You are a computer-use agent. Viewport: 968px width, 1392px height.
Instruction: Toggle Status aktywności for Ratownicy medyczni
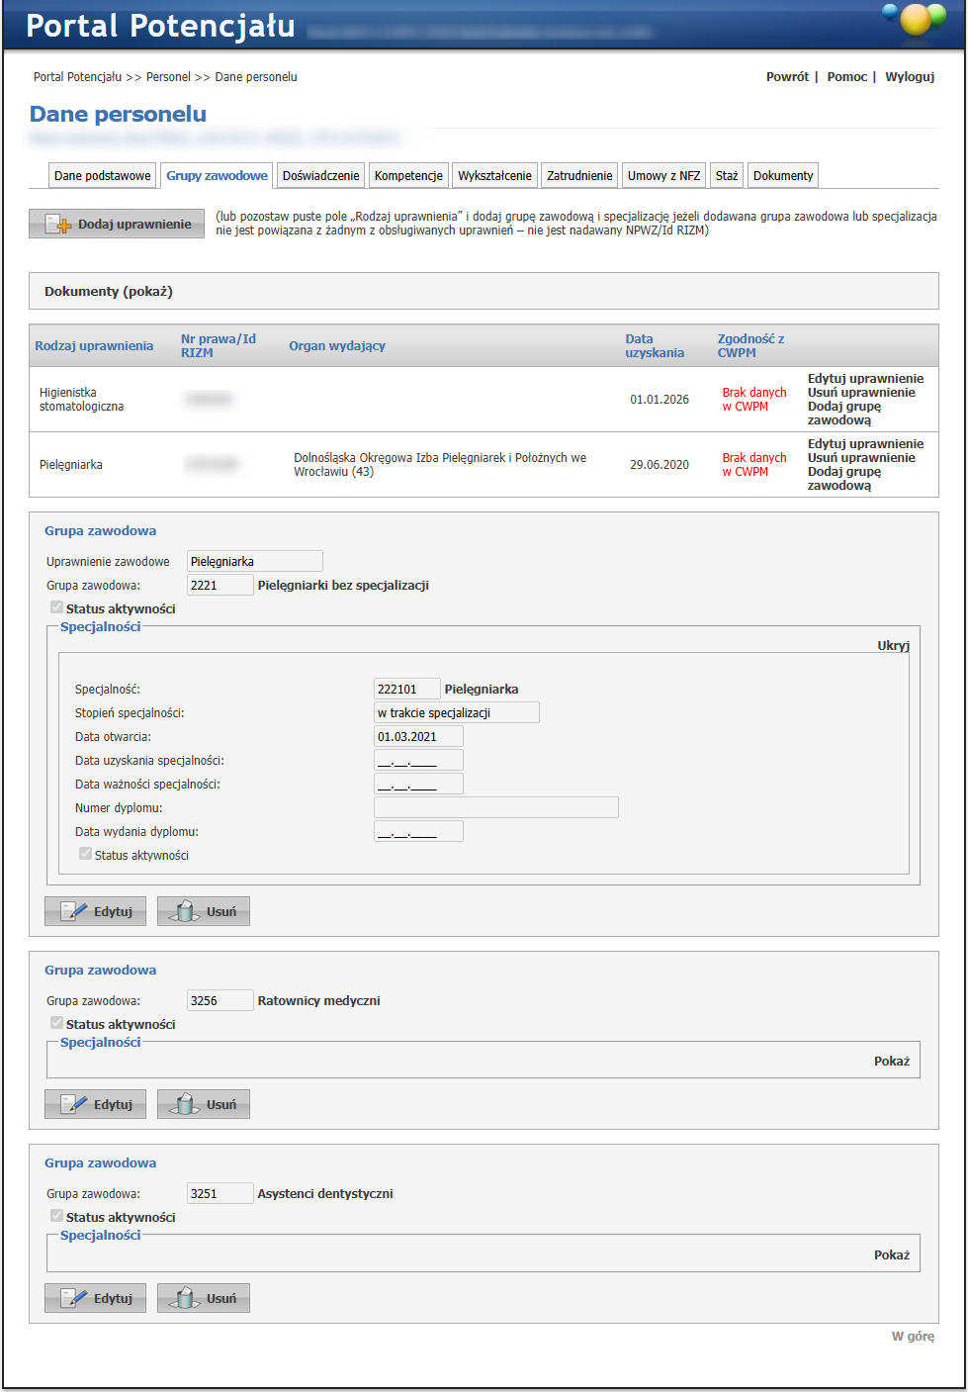pyautogui.click(x=57, y=1023)
